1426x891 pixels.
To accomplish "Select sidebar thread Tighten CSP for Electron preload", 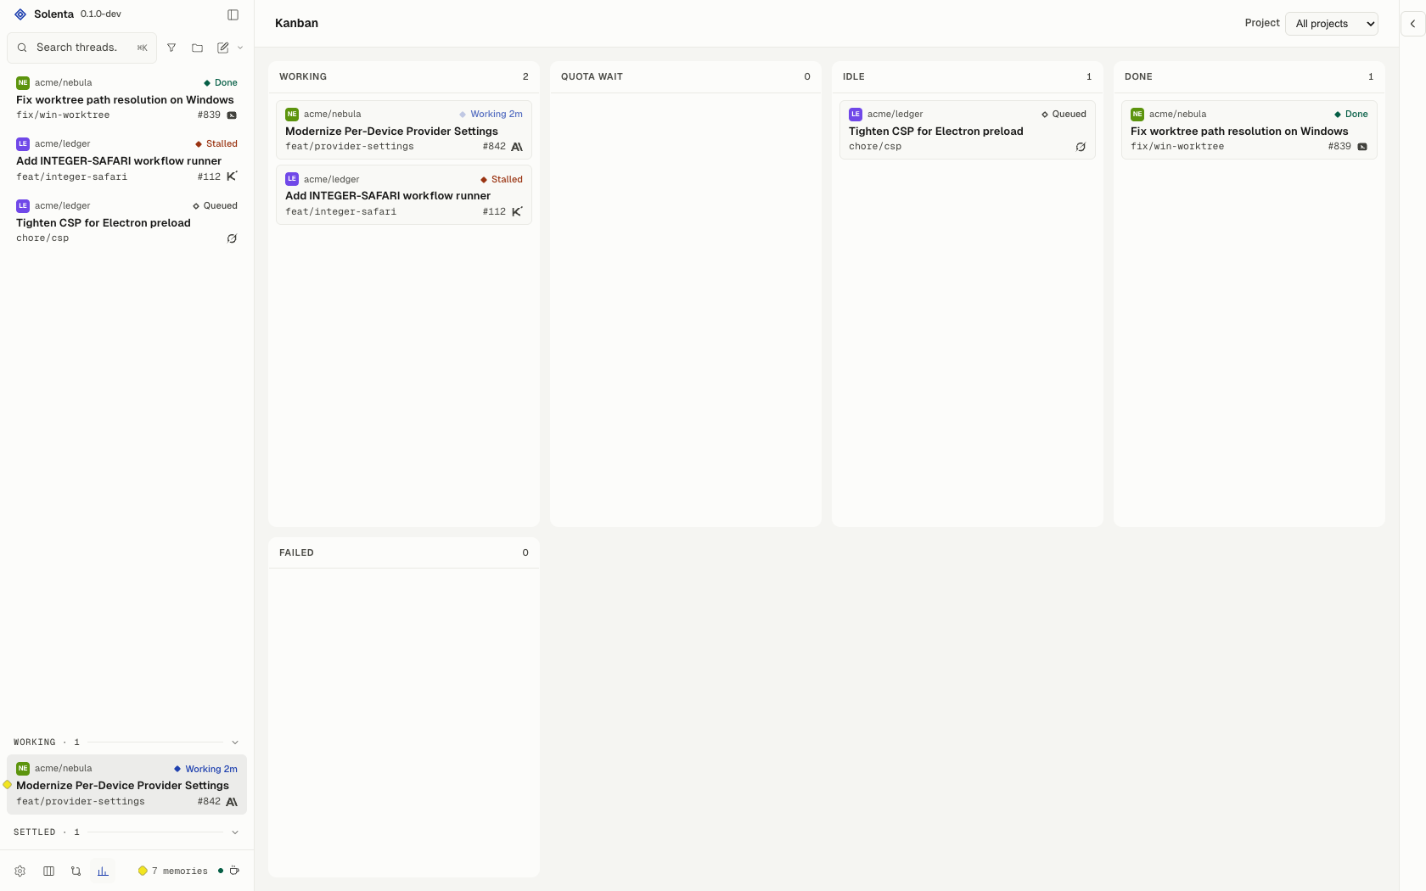I will 126,221.
